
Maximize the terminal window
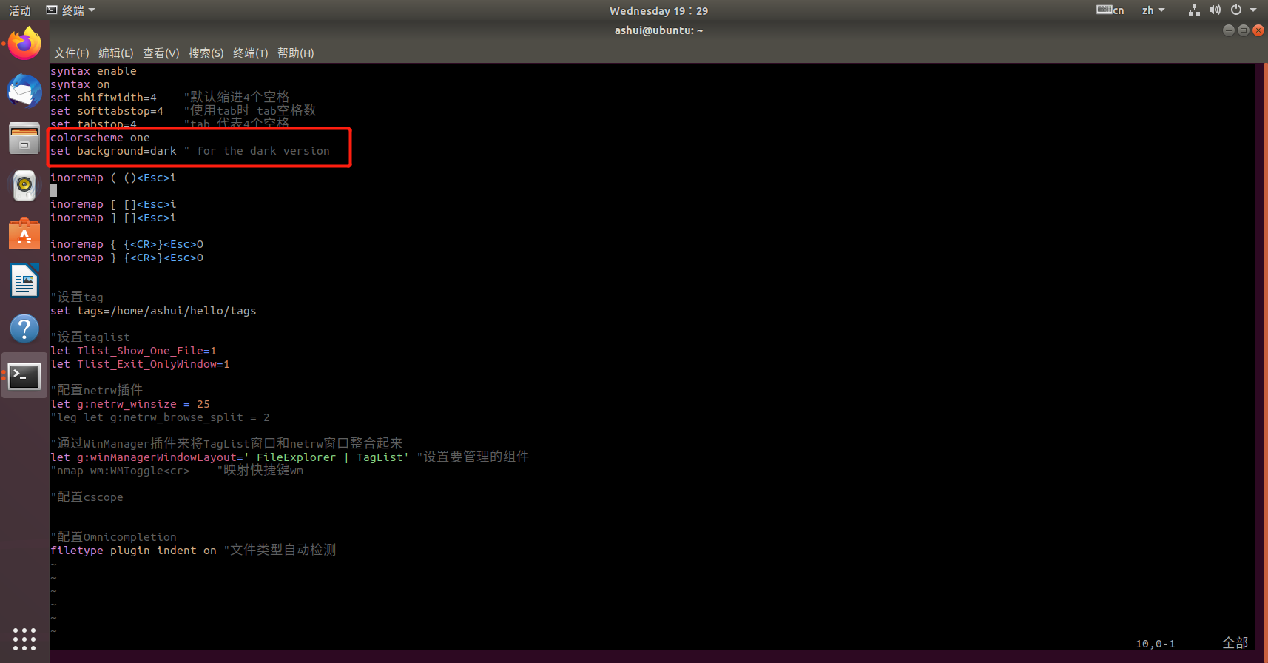(x=1244, y=30)
